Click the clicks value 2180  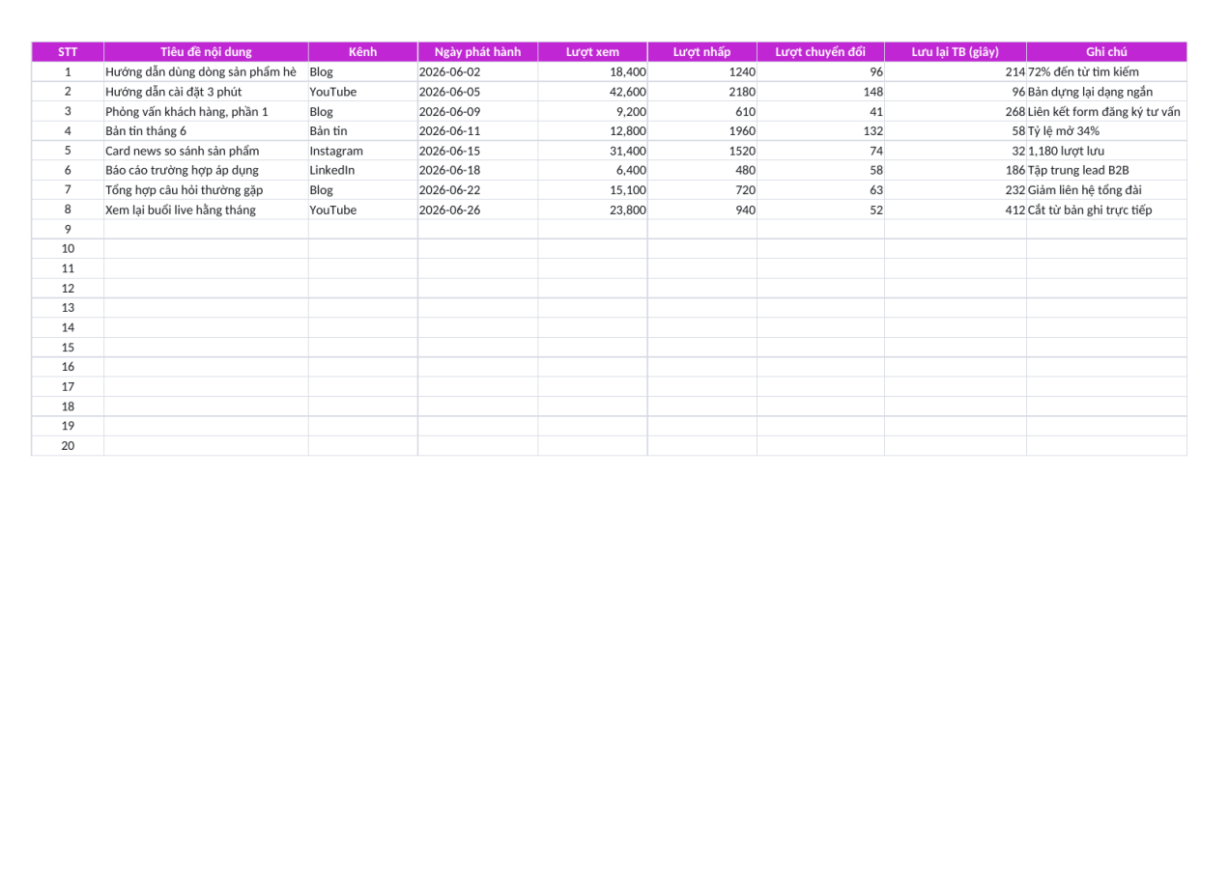701,92
